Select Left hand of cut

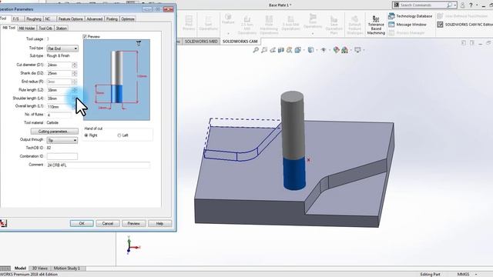coord(119,135)
